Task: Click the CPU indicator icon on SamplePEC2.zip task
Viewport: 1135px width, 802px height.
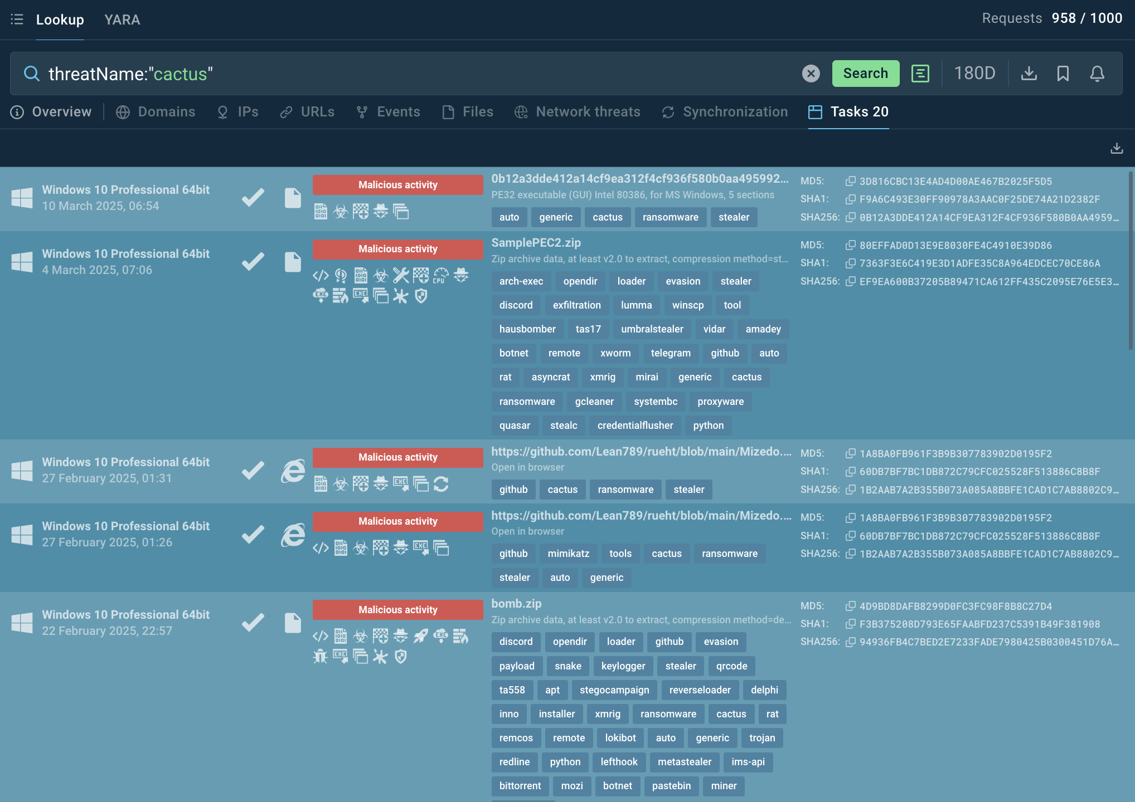Action: pyautogui.click(x=441, y=276)
